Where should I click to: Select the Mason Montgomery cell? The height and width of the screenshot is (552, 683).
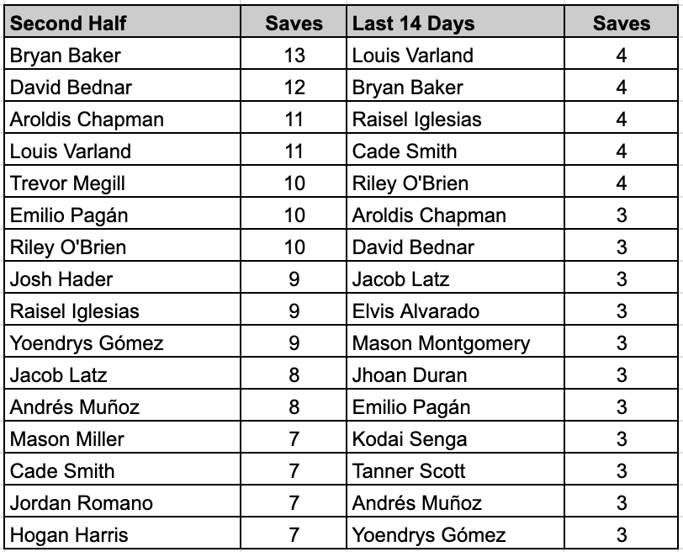(x=455, y=341)
